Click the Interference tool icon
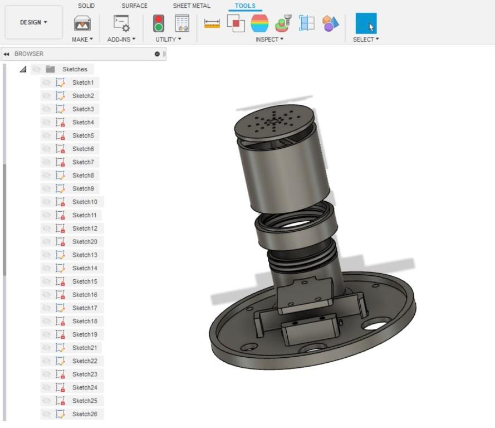495x428 pixels. (236, 23)
